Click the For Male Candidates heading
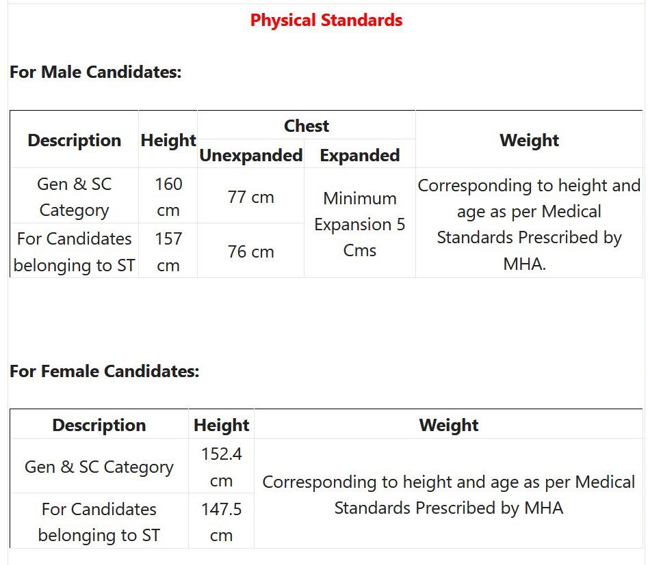Screen dimensions: 648x565 (96, 72)
